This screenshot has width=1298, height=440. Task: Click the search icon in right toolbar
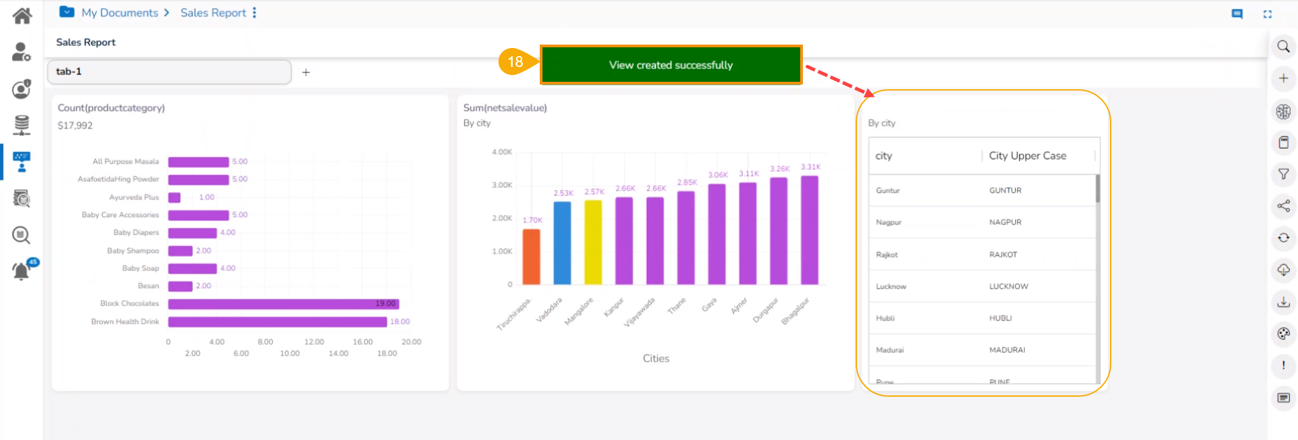(x=1283, y=47)
